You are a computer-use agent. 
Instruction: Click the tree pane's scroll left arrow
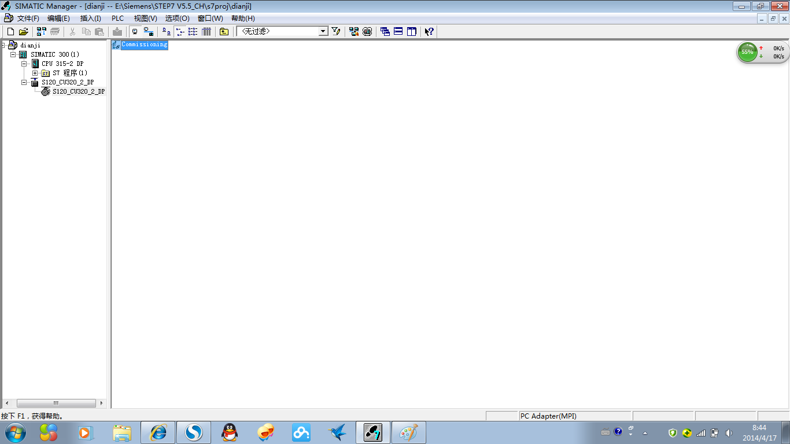coord(7,403)
